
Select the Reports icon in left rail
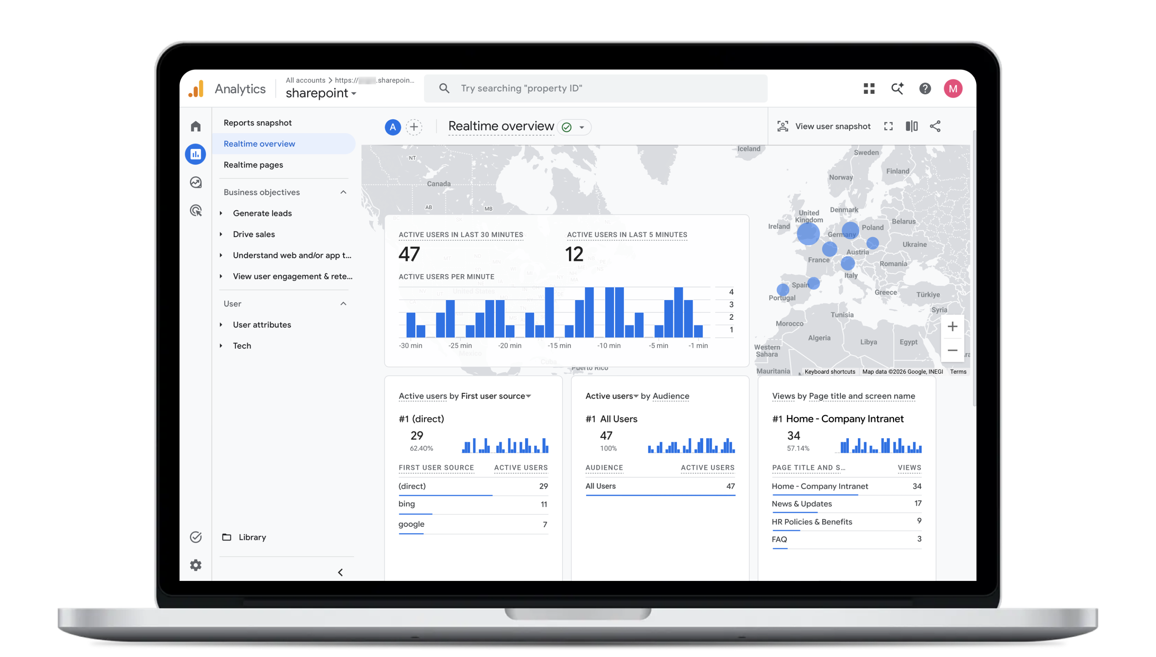tap(195, 154)
